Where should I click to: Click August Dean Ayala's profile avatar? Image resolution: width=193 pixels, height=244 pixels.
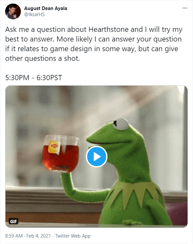click(x=14, y=12)
